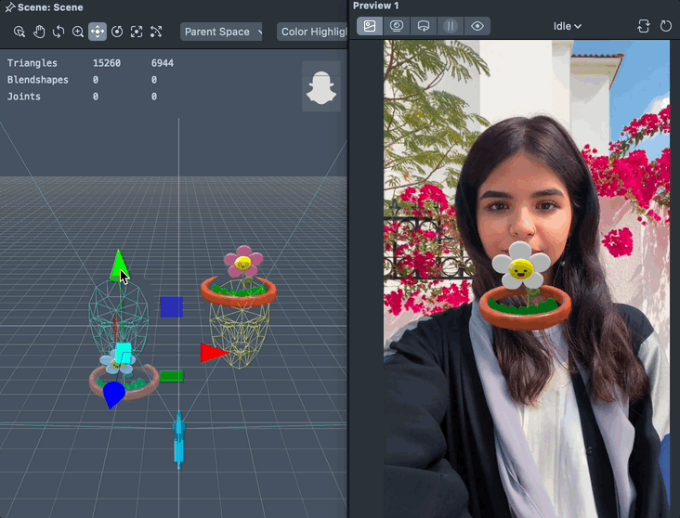Click the Scene: Scene panel title

[x=50, y=7]
